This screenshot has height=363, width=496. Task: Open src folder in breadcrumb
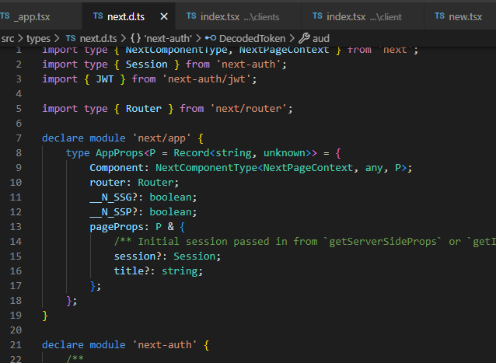point(8,39)
